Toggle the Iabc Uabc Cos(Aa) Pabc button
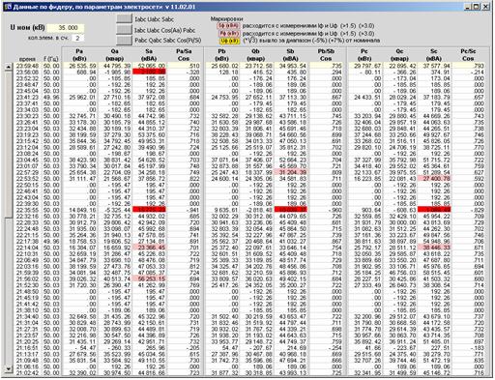This screenshot has height=380, width=495. click(x=124, y=29)
